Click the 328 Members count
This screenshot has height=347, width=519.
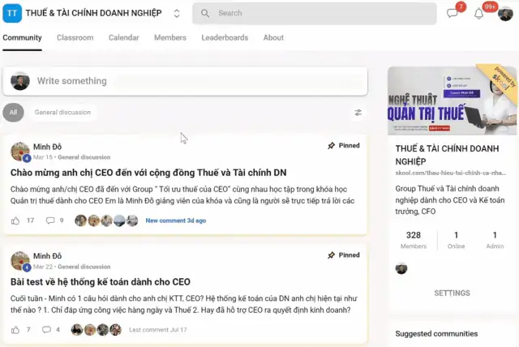tap(414, 240)
